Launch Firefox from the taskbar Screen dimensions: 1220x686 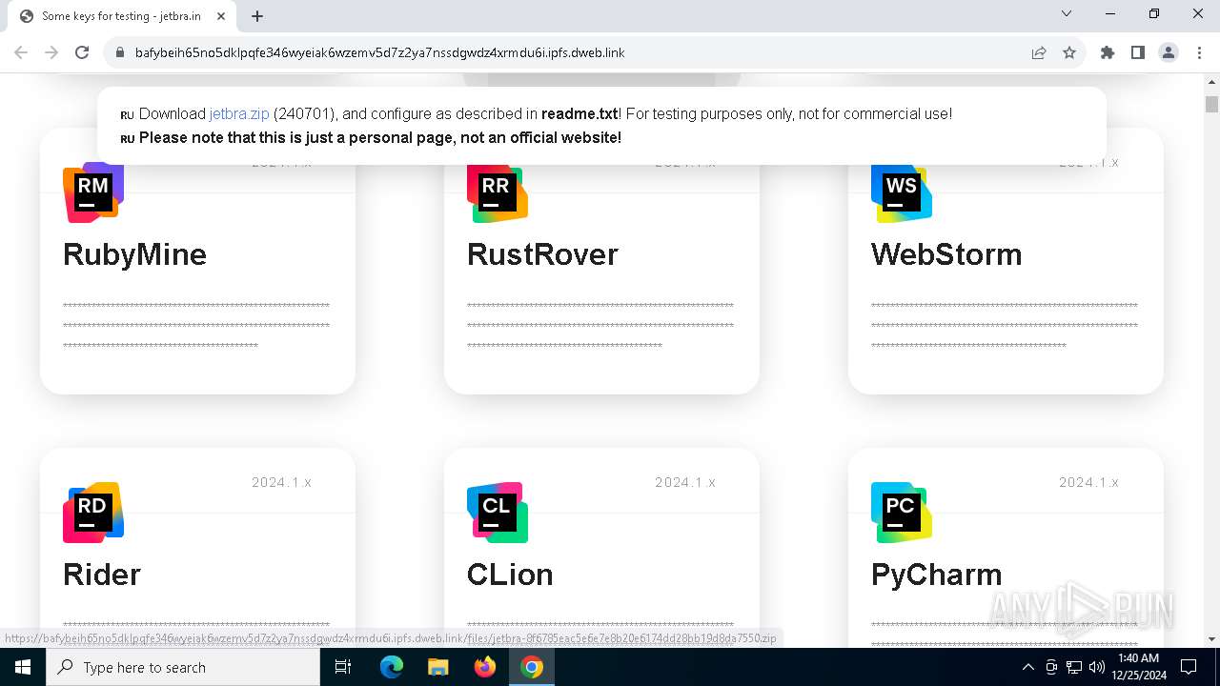[485, 667]
